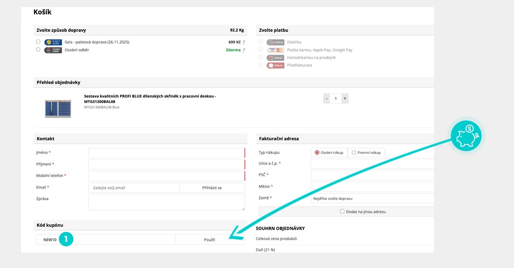
Task: Click the Geis courier service icon
Action: tap(53, 42)
